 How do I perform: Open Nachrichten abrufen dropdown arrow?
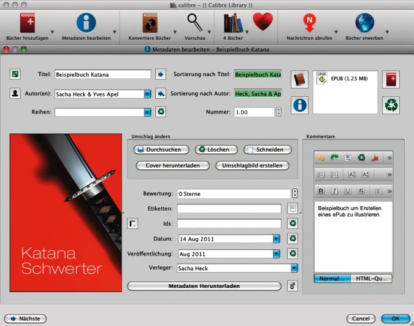[x=336, y=32]
